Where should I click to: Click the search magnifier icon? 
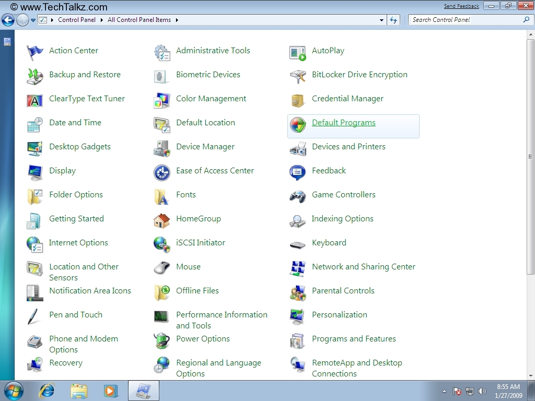pyautogui.click(x=526, y=20)
